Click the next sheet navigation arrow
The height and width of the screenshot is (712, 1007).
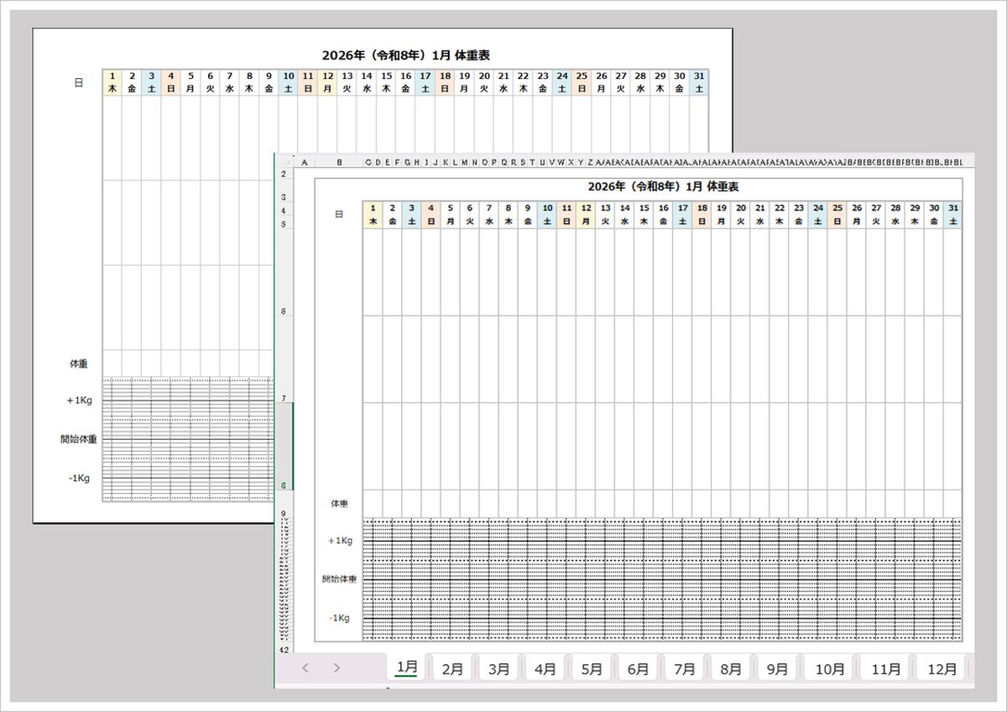pos(337,668)
